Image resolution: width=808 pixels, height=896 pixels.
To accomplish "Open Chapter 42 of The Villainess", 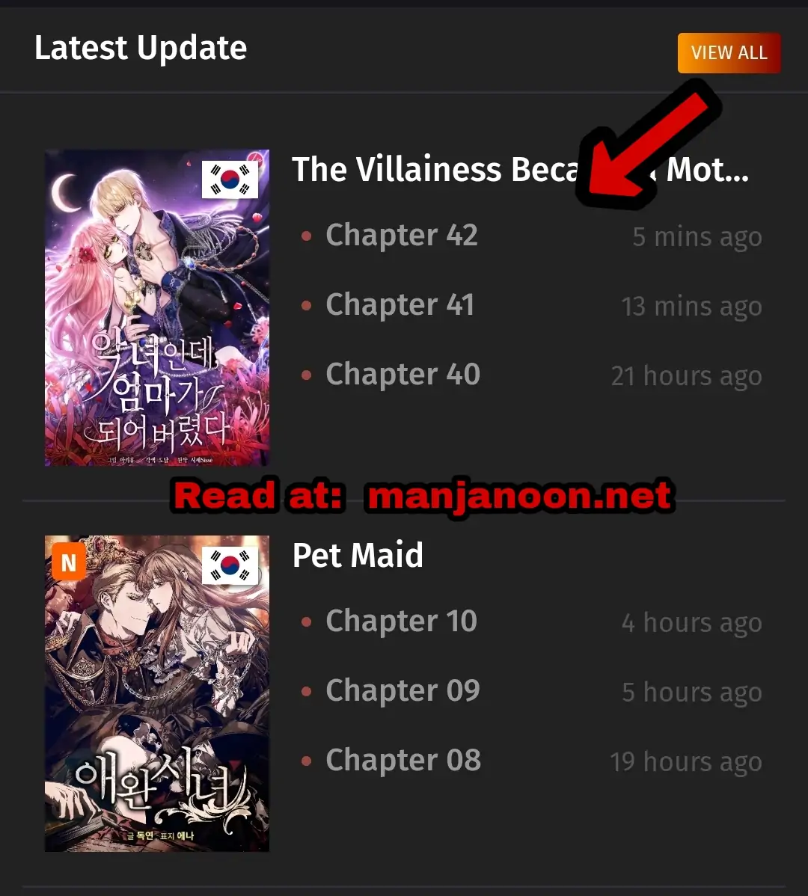I will (401, 235).
